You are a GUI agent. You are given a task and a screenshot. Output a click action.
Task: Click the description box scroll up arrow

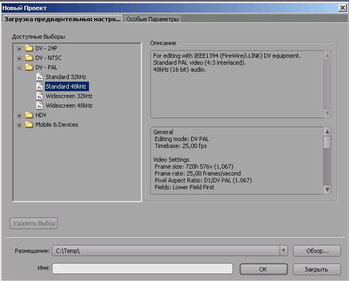click(327, 55)
